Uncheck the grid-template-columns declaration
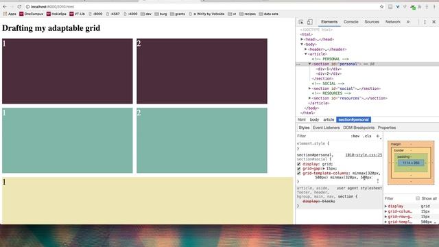The image size is (439, 247). tap(299, 174)
